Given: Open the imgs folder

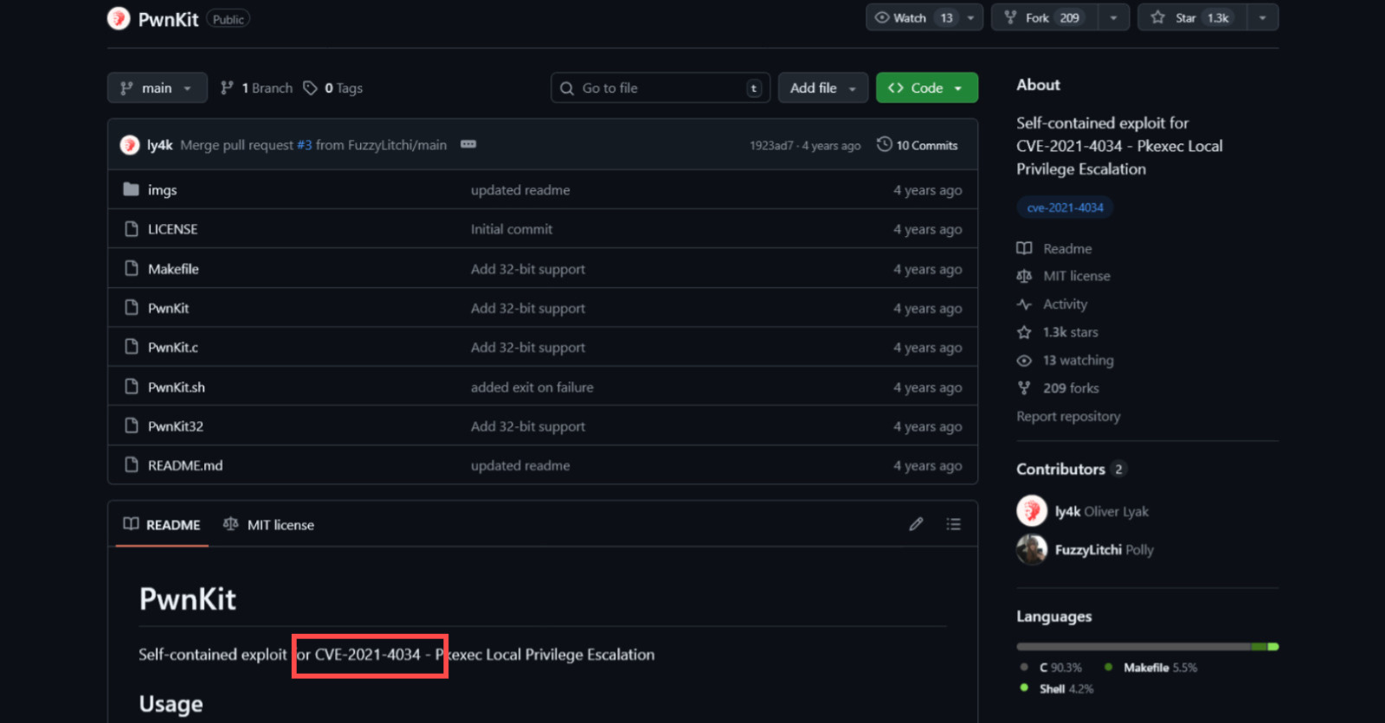Looking at the screenshot, I should pos(162,190).
